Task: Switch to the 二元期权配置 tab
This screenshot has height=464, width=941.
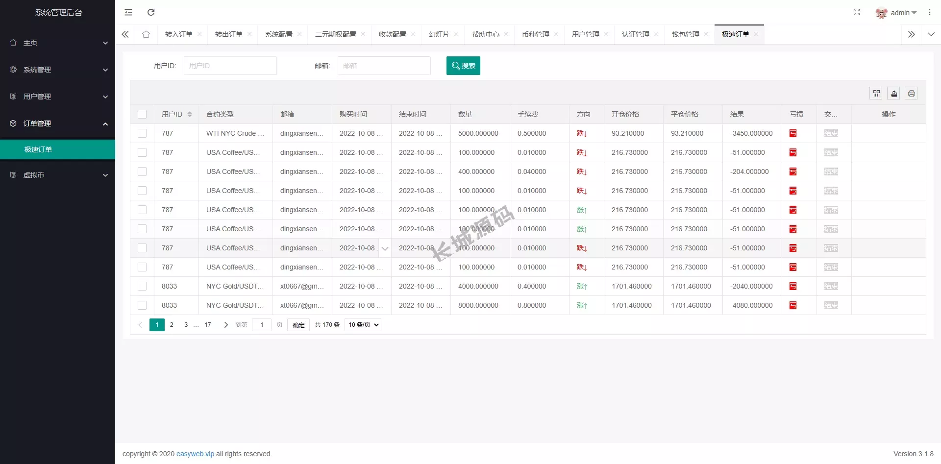Action: click(x=336, y=34)
